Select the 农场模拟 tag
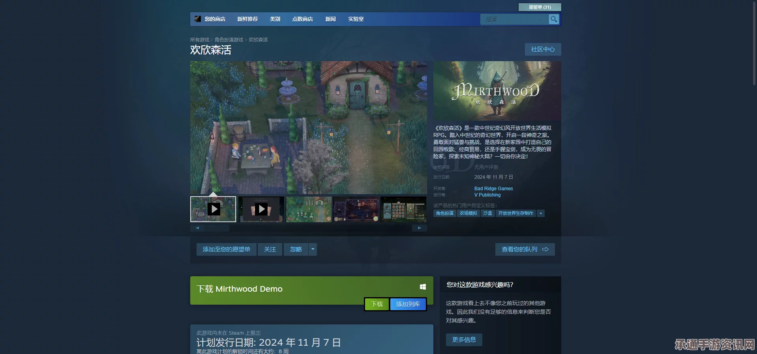The height and width of the screenshot is (354, 757). [x=468, y=213]
